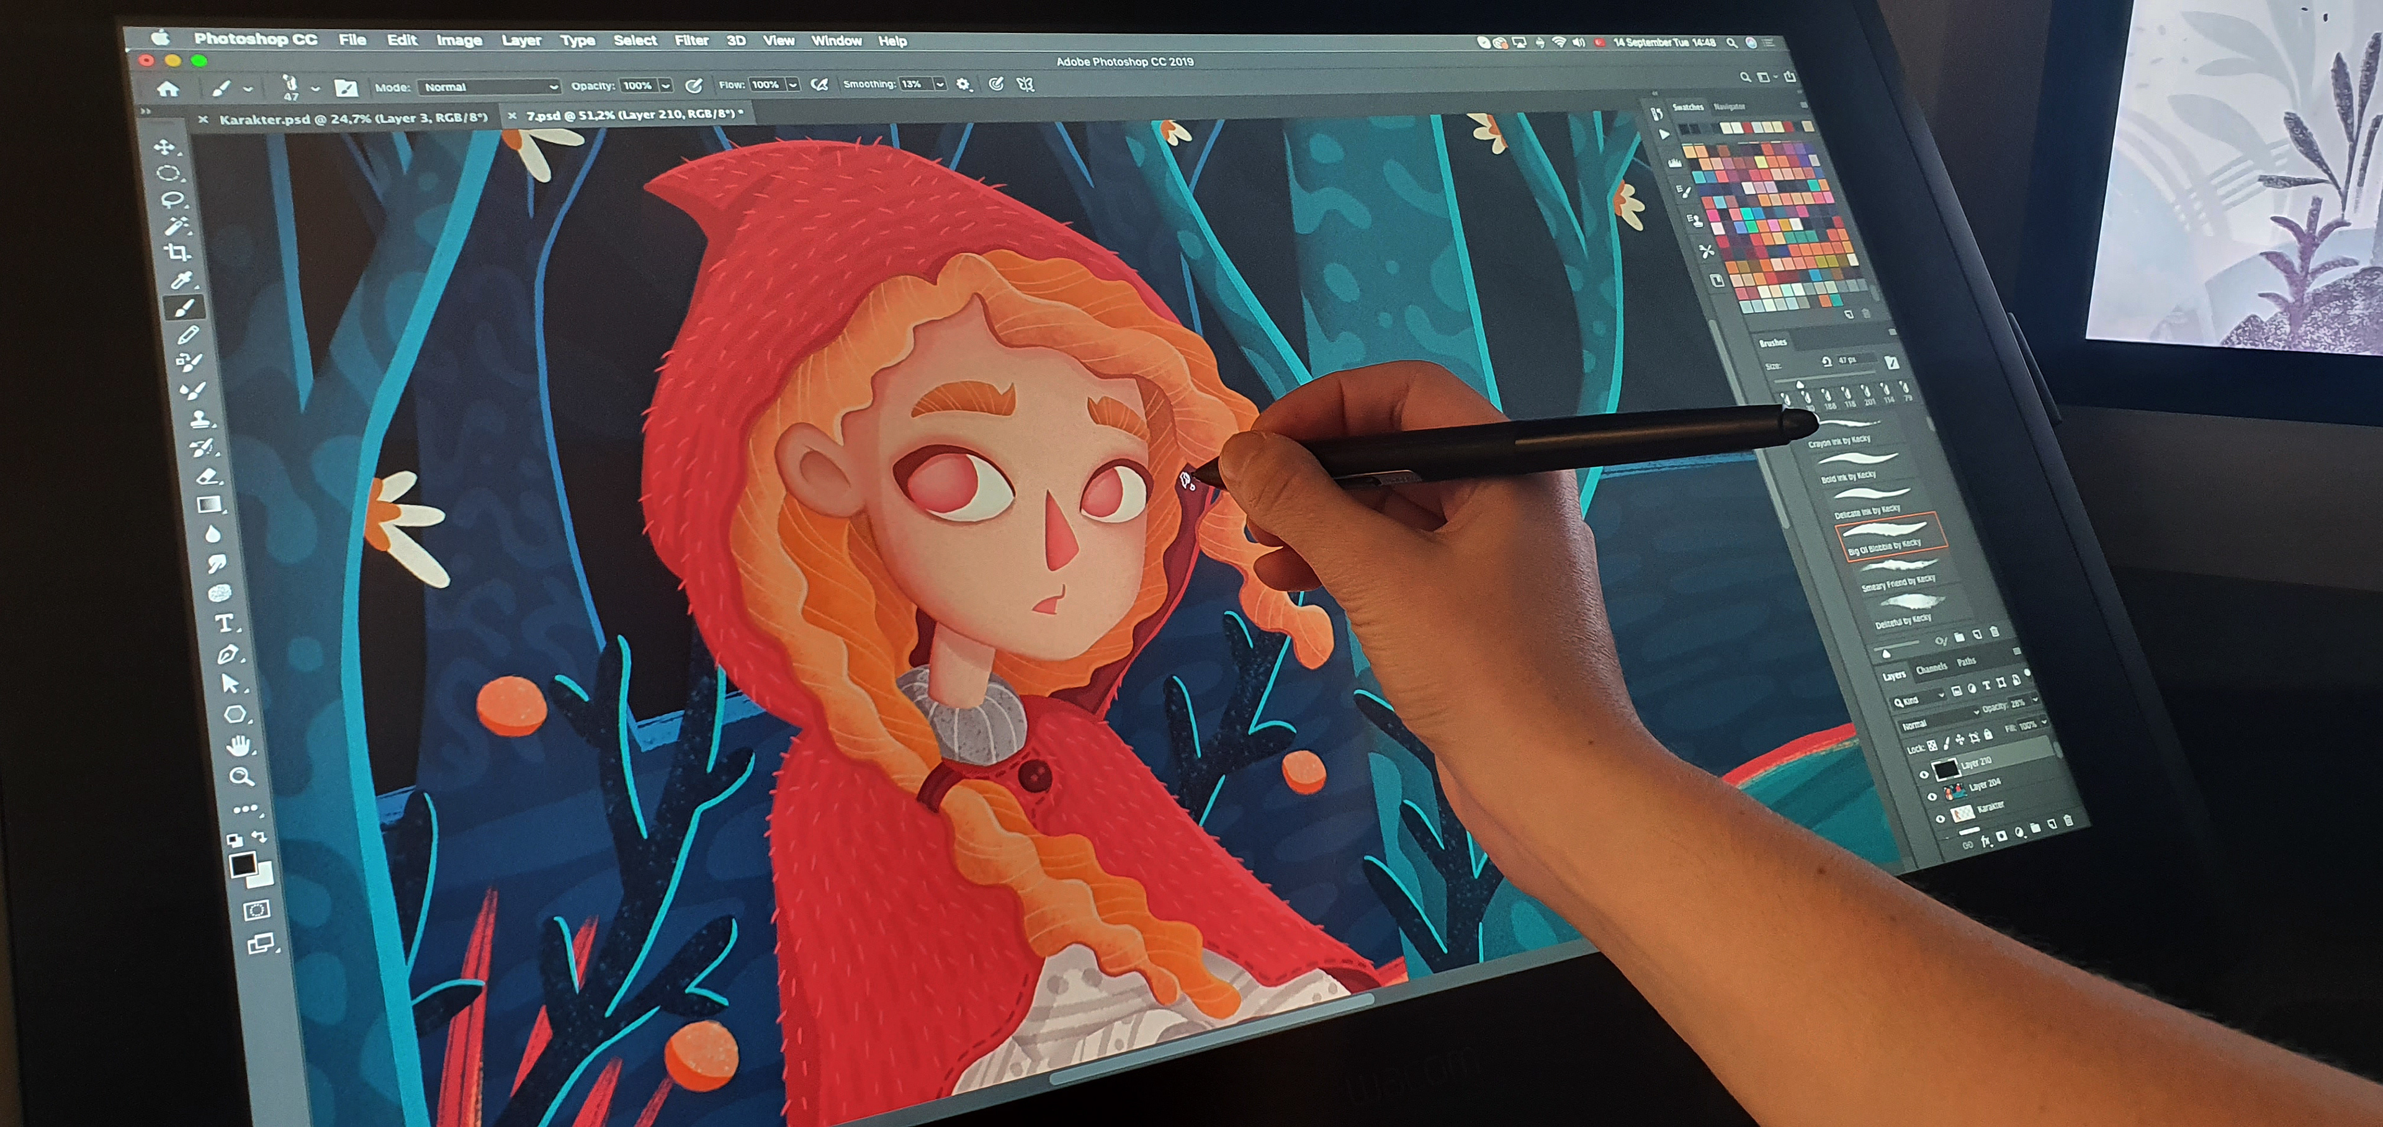Click the foreground color swatch
Viewport: 2383px width, 1127px height.
tap(243, 865)
